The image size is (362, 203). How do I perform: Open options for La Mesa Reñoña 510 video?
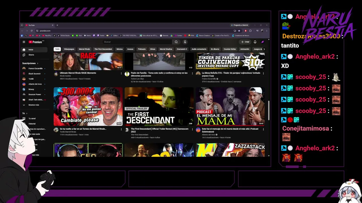(x=263, y=73)
